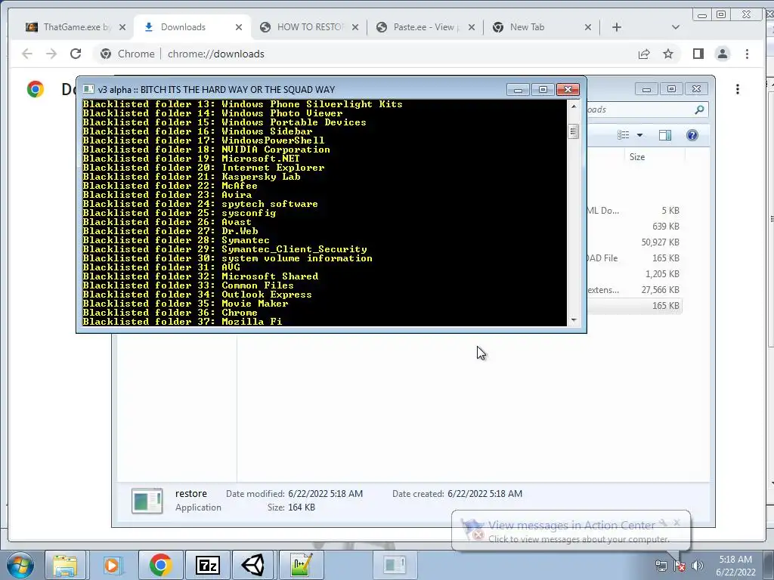774x580 pixels.
Task: Close the HOW TO RESTORE tab
Action: (x=355, y=27)
